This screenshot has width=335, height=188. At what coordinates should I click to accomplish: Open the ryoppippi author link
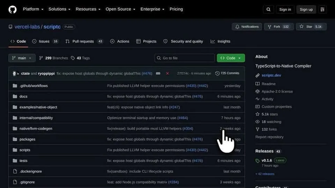pos(46,73)
